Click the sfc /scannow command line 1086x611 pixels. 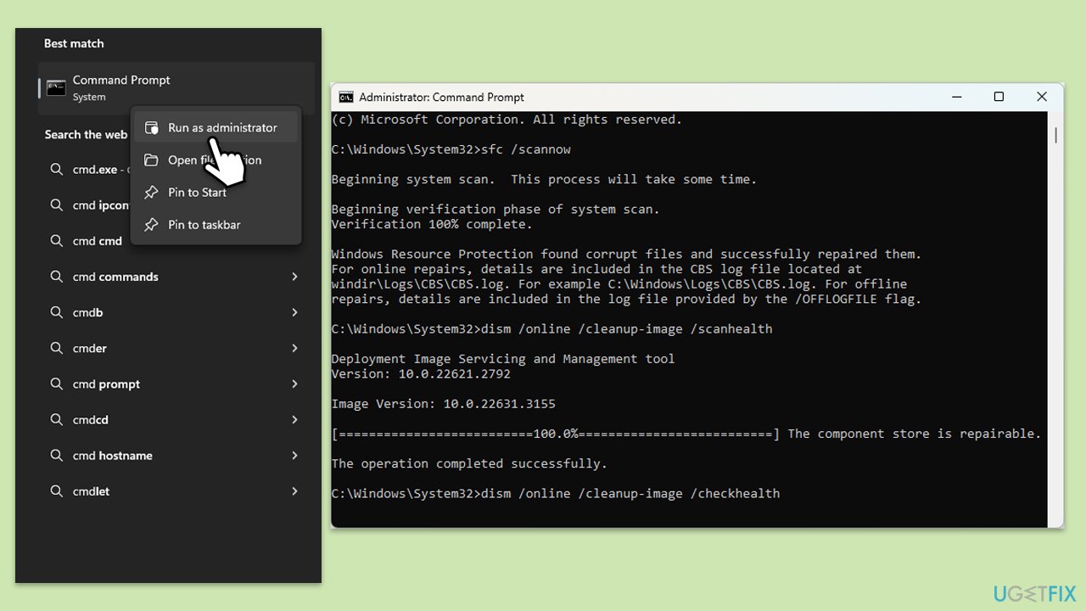point(451,149)
